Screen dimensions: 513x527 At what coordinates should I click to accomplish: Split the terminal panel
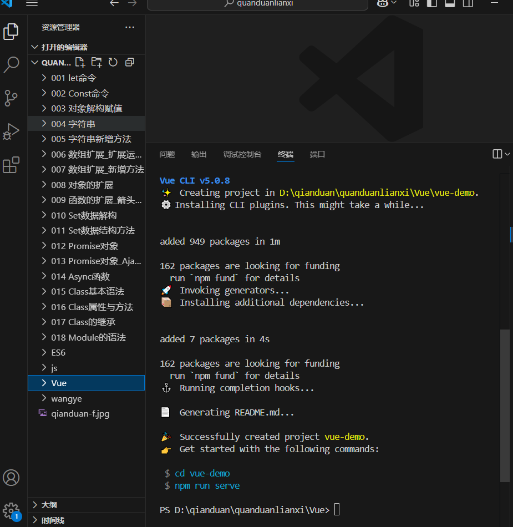[497, 154]
